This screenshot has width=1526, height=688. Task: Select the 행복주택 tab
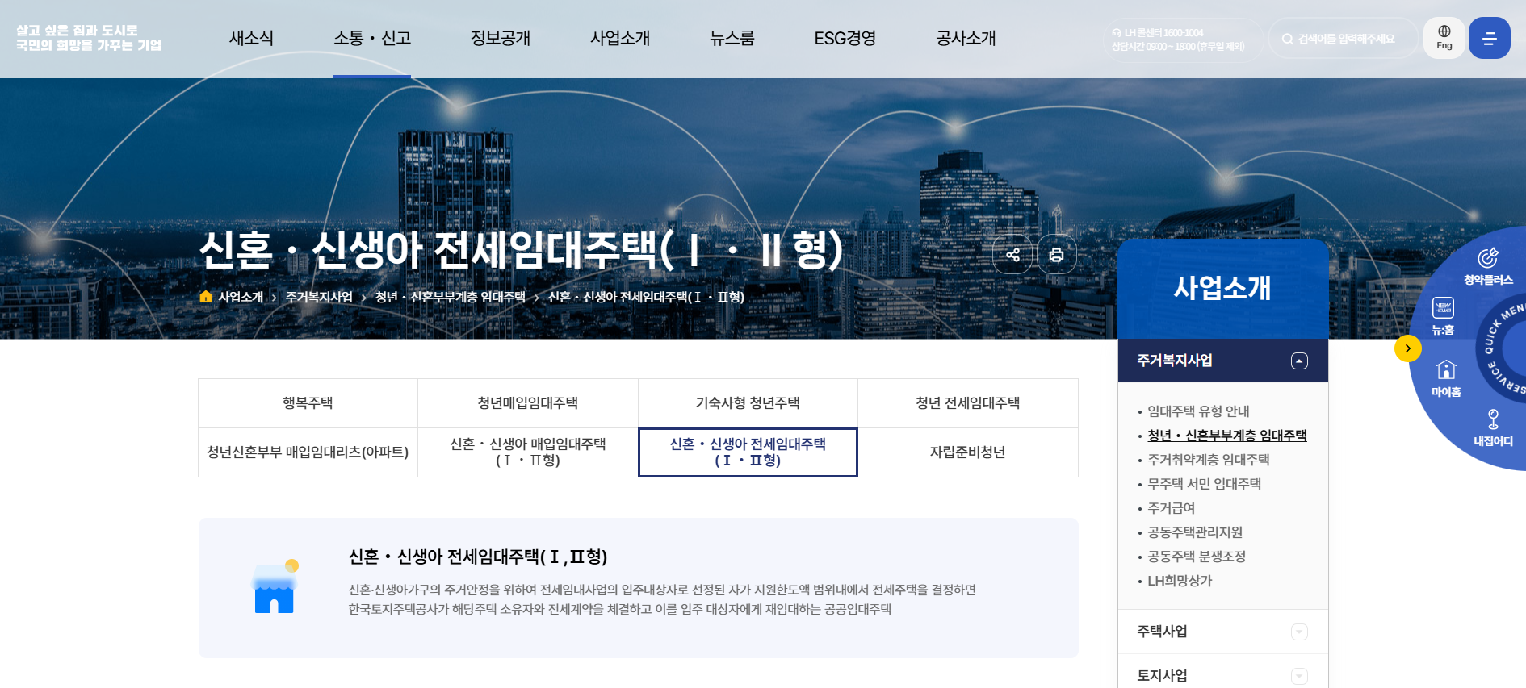(x=308, y=403)
